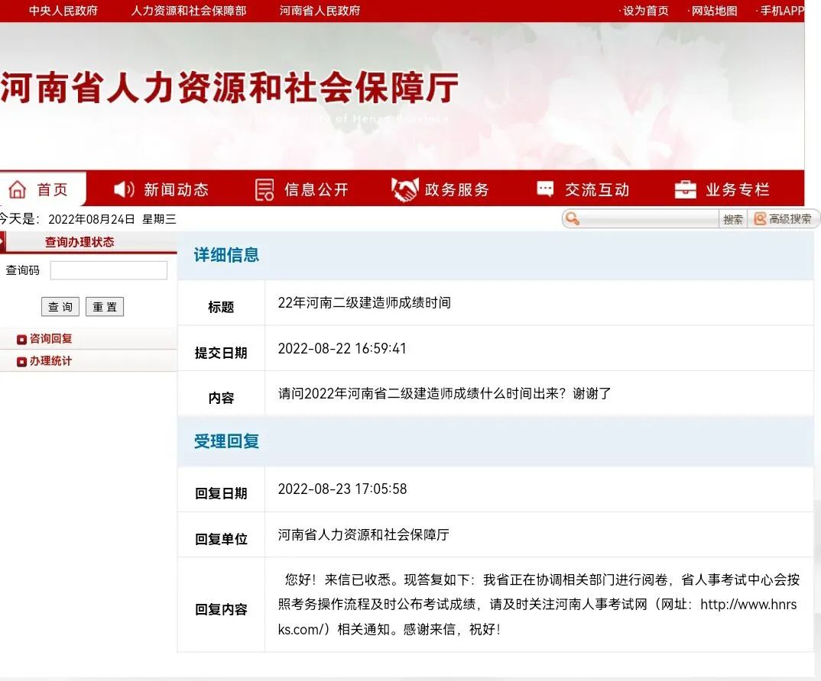Select the home icon on 首页 tab
Viewport: 821px width, 681px height.
tap(15, 189)
